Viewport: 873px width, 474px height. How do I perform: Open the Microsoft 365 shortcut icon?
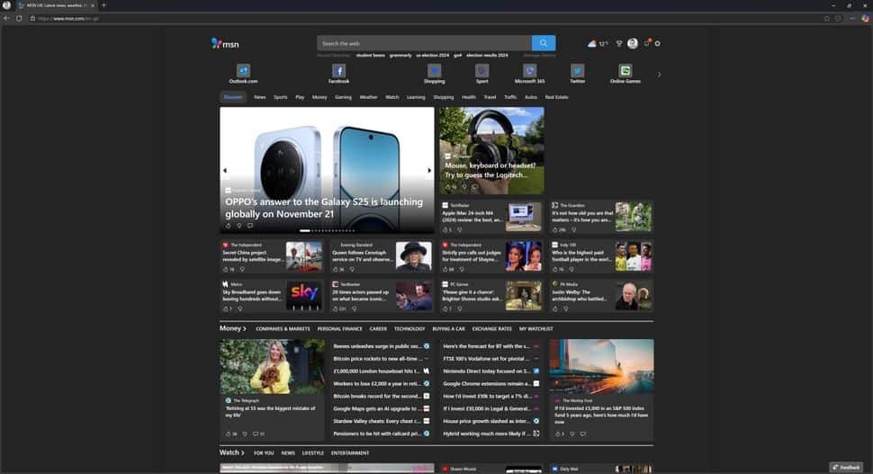529,71
